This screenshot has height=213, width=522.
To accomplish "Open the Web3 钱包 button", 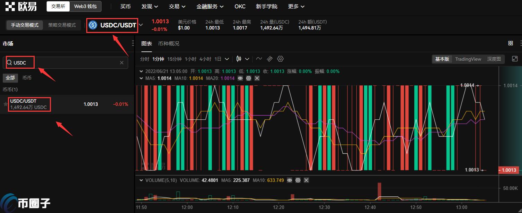I will 85,7.
